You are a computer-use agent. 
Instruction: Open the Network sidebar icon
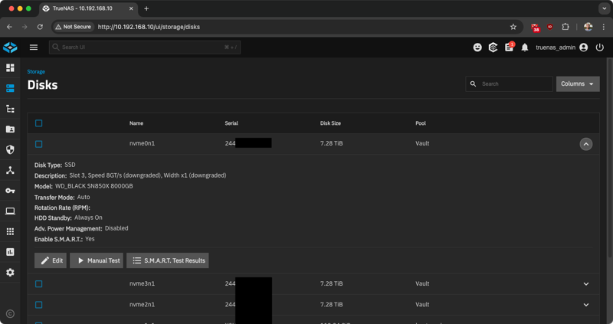[10, 170]
